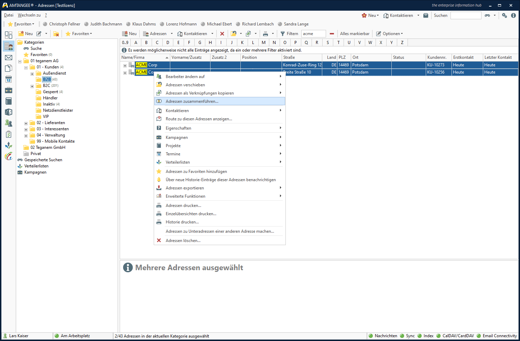The width and height of the screenshot is (520, 341).
Task: Toggle presence indicator for Michael Ebert
Action: click(203, 24)
